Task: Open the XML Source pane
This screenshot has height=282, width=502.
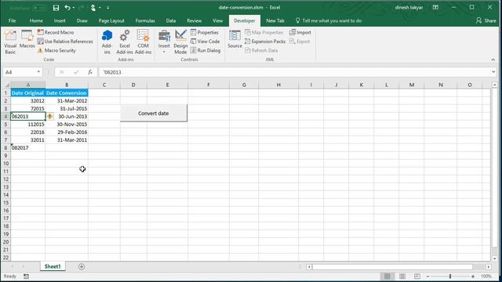Action: (235, 39)
